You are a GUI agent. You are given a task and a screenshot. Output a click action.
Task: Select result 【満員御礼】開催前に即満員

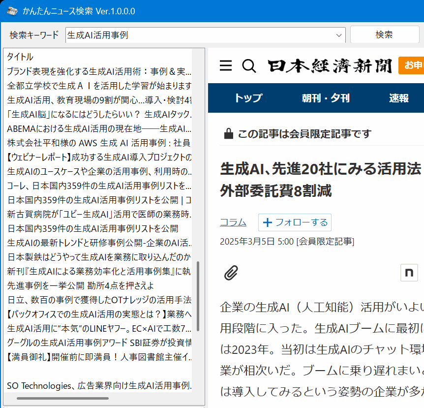(99, 357)
